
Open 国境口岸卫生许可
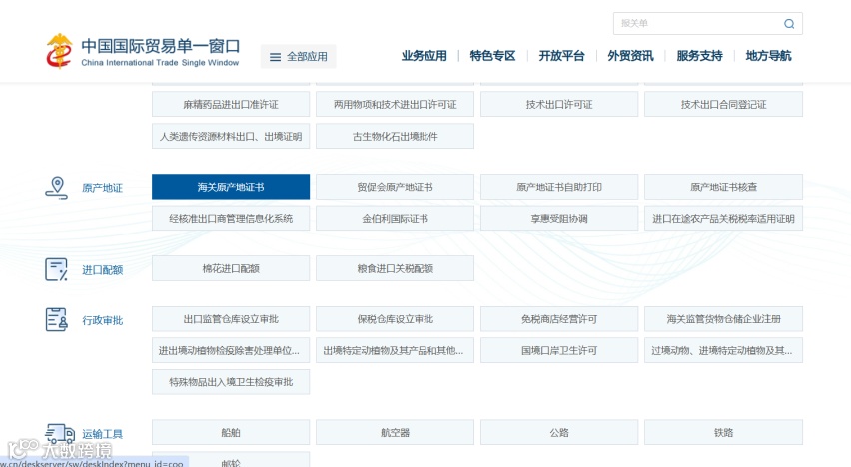559,350
